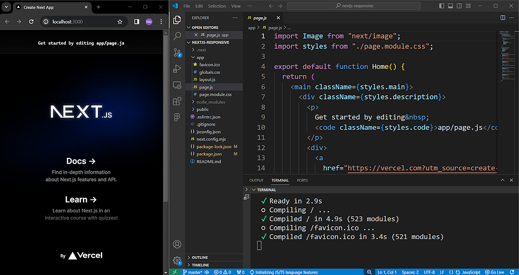
Task: Toggle the Panel layout icon
Action: [451, 6]
